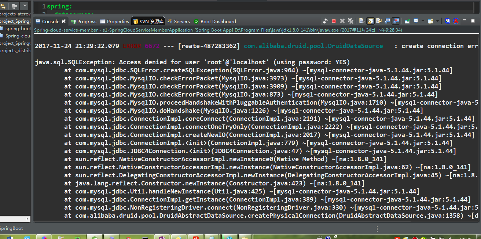Click the checkErrorPacket(MysqlIO.java:873) stack line
This screenshot has width=481, height=239.
click(x=251, y=94)
